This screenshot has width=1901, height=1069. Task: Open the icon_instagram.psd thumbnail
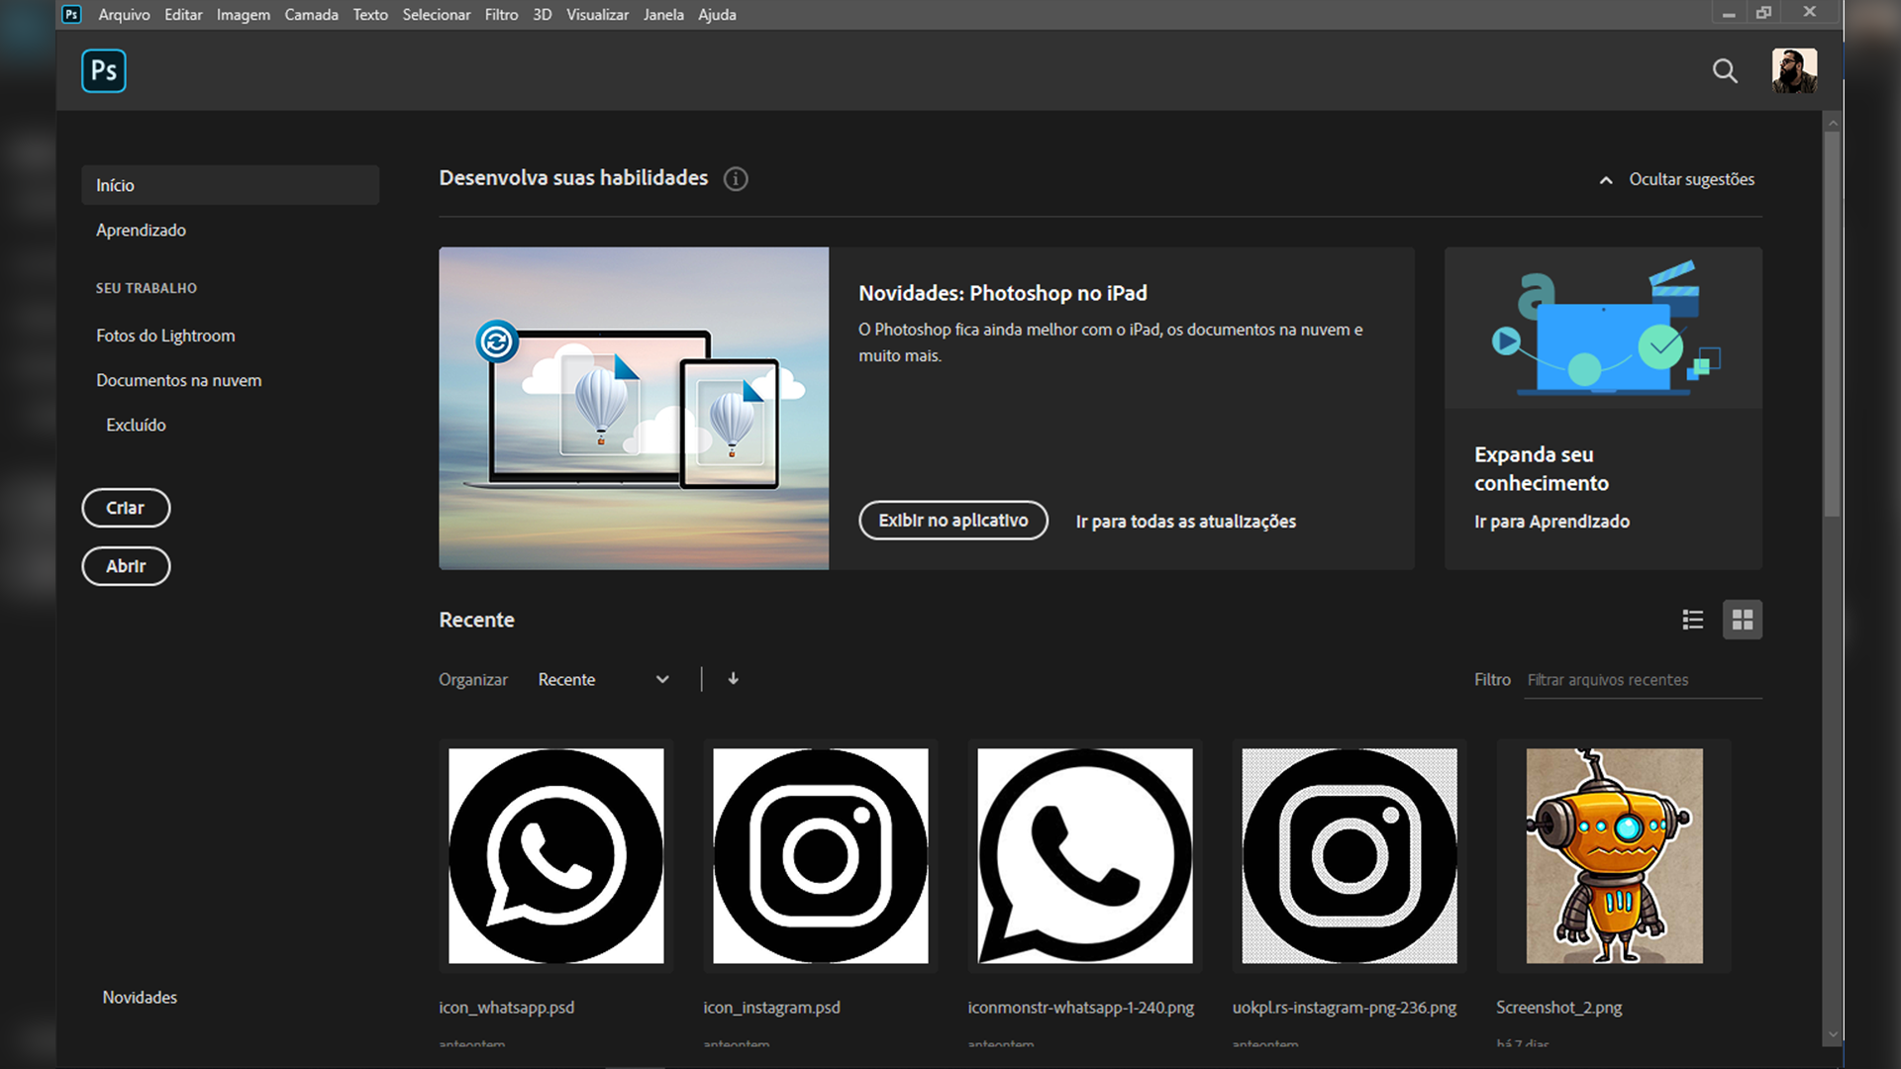point(820,856)
